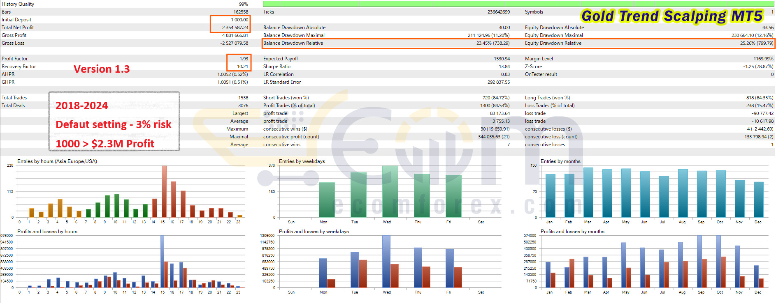Select LR Standard Error value 292 837.55

(x=499, y=82)
